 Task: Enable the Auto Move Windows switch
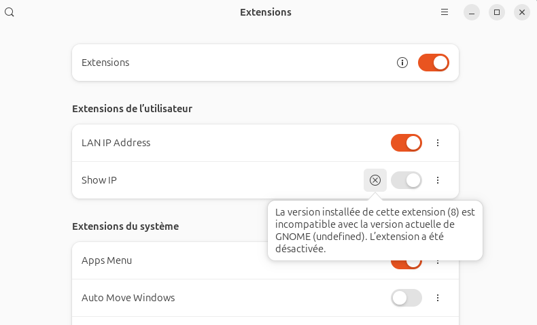pos(406,298)
